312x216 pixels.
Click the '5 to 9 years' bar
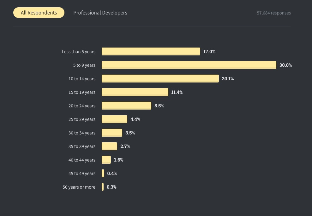click(189, 65)
